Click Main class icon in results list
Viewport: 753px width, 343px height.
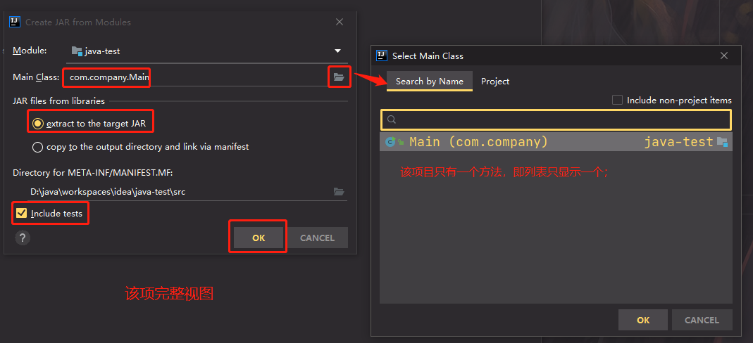pyautogui.click(x=390, y=142)
